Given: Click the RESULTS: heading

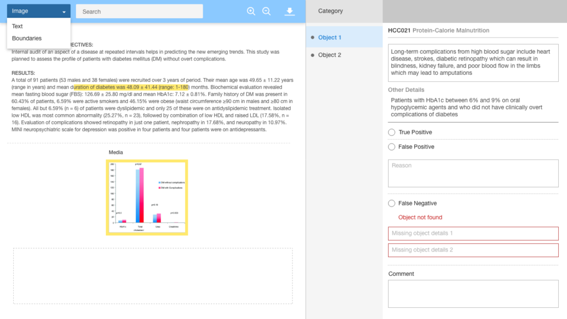Looking at the screenshot, I should coord(23,73).
